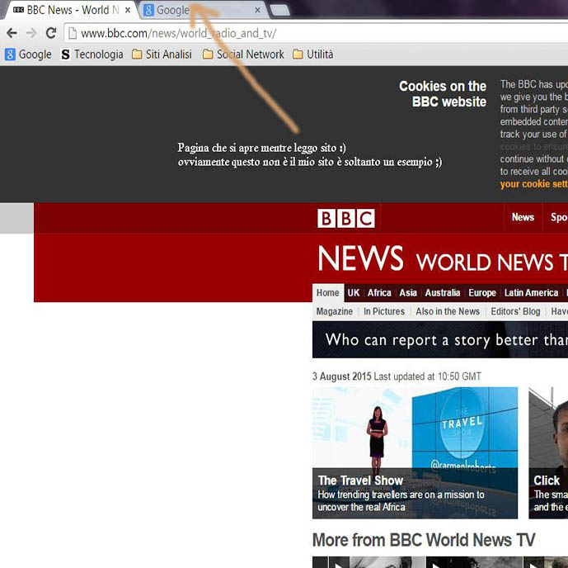The width and height of the screenshot is (568, 568).
Task: Open Also in the News link
Action: click(x=448, y=311)
